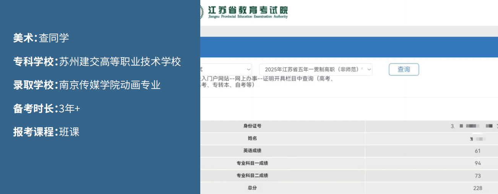Click the total score 228
498x194 pixels.
[477, 188]
